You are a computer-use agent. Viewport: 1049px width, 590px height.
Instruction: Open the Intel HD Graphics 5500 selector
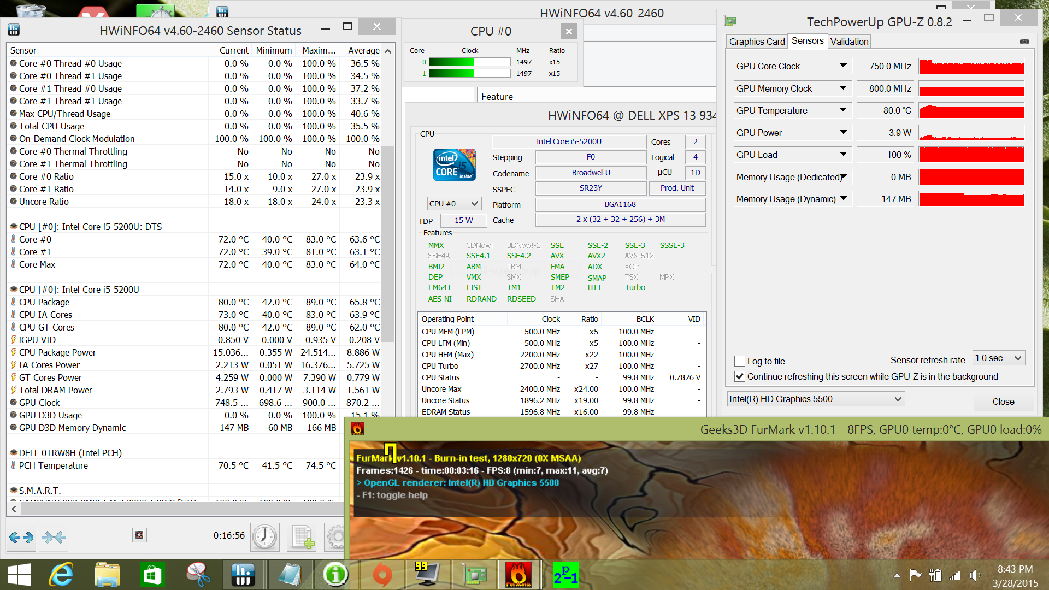pos(815,399)
